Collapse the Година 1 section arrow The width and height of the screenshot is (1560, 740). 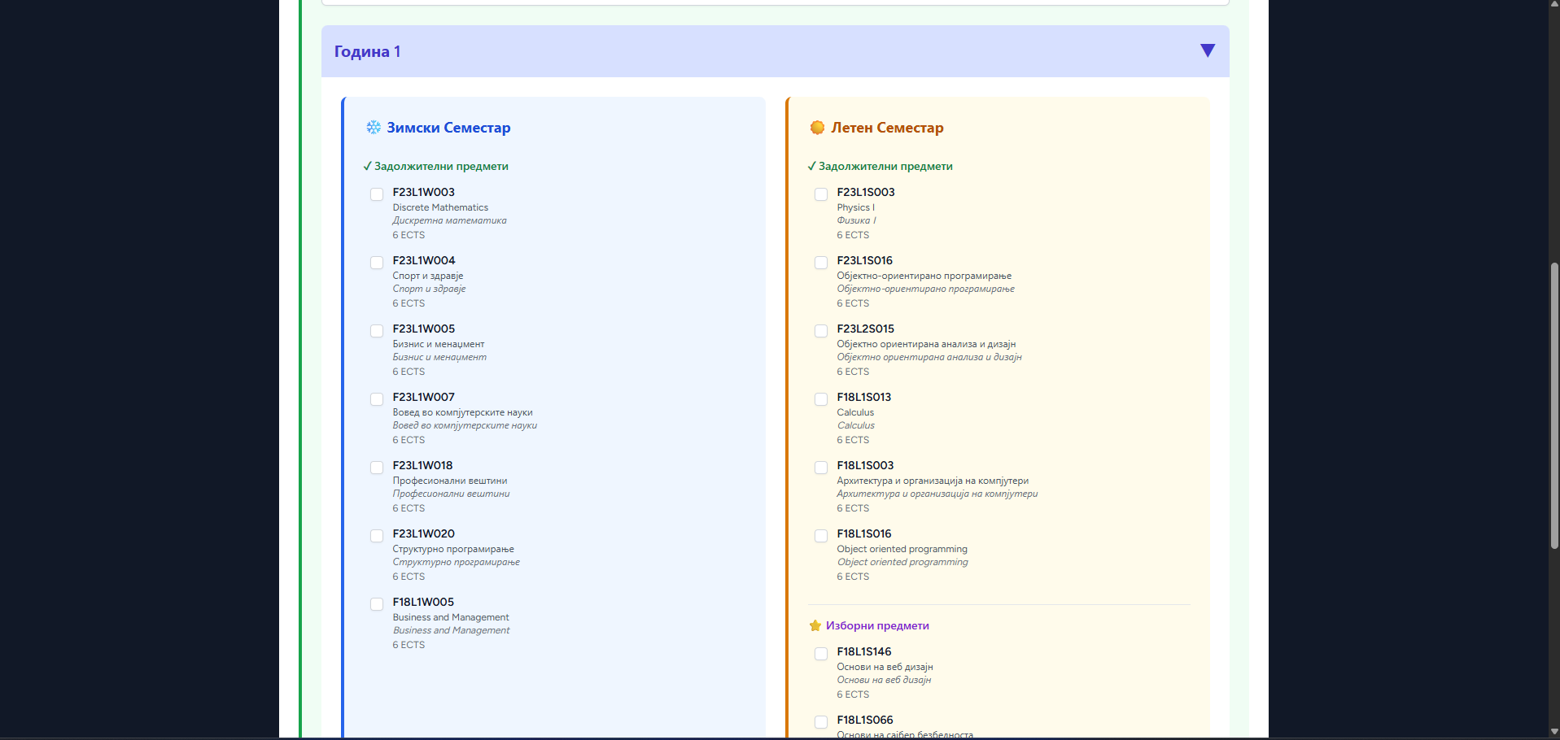[1207, 50]
